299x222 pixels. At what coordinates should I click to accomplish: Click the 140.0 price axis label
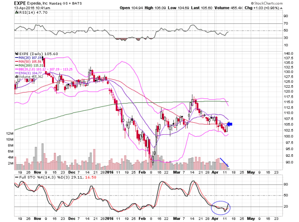(288, 54)
